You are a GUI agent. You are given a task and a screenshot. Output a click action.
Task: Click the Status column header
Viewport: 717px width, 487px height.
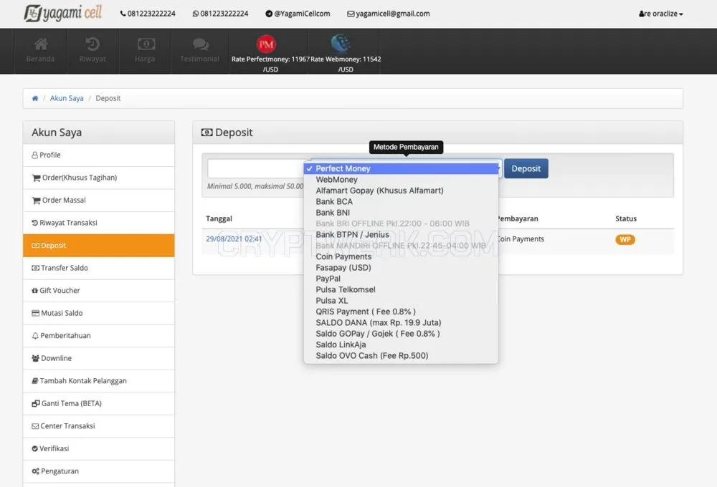point(625,219)
